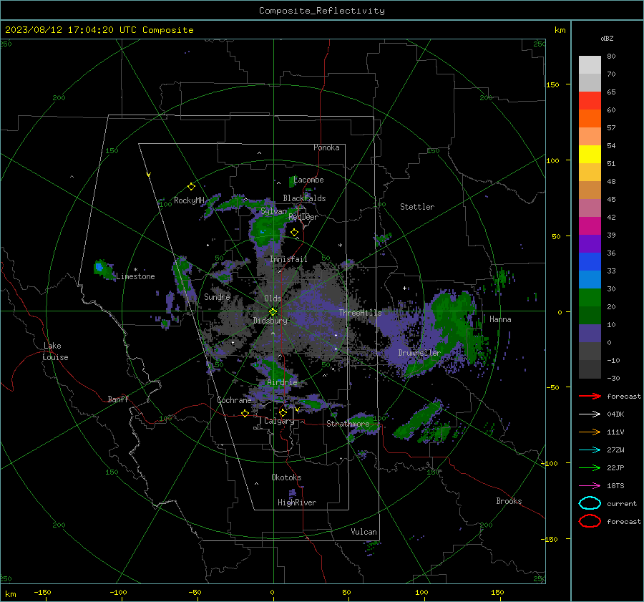Image resolution: width=644 pixels, height=602 pixels.
Task: Click the km label at bottom left
Action: coord(10,594)
